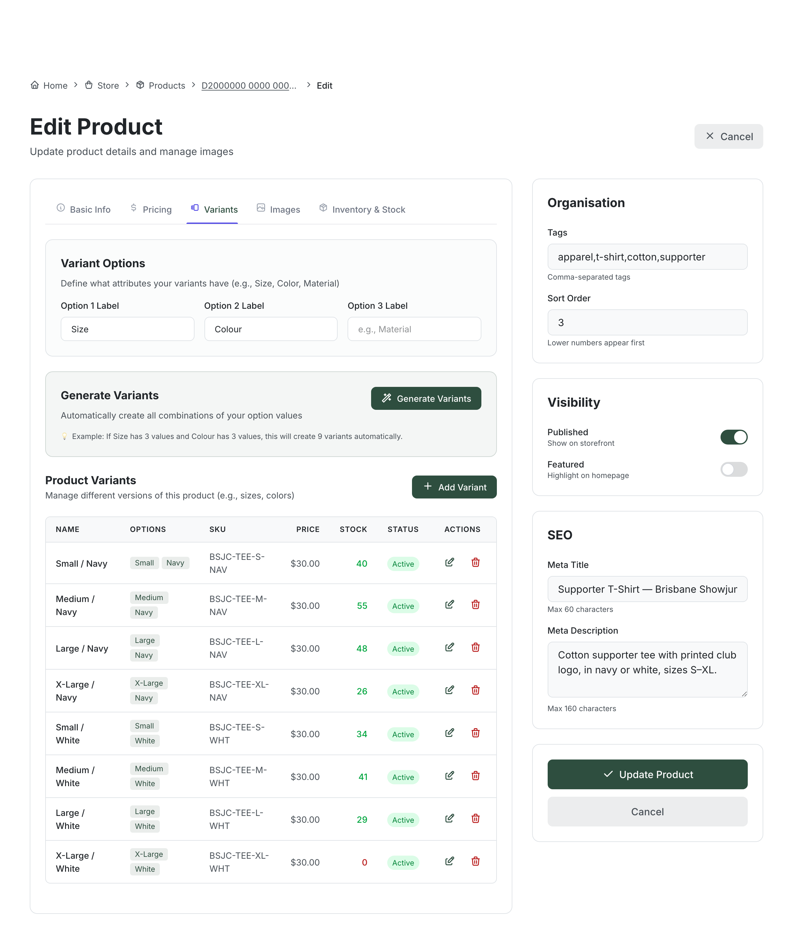Screen dimensions: 793x930
Task: Delete the Medium / White variant
Action: click(475, 776)
